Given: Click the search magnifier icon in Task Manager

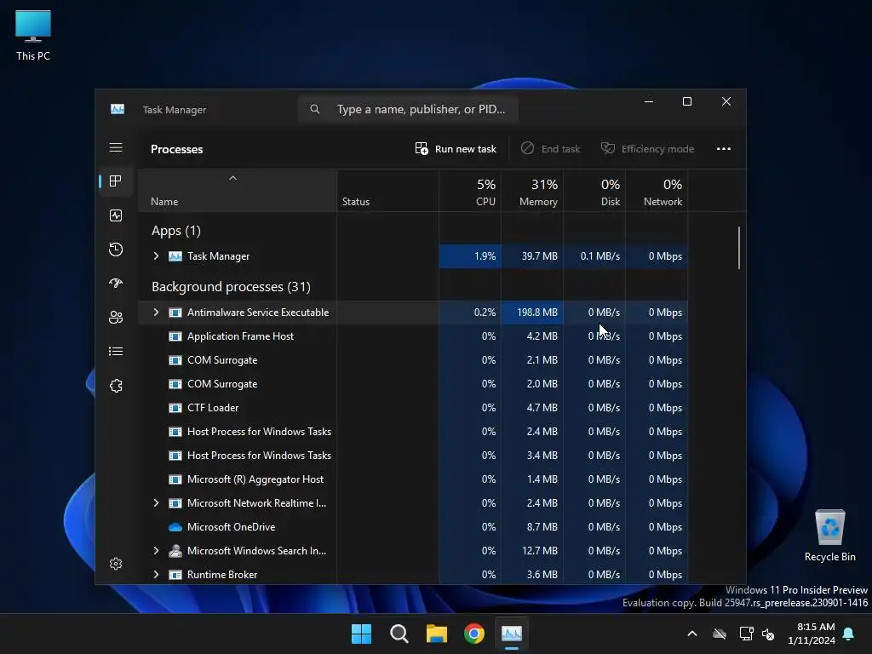Looking at the screenshot, I should pos(315,109).
